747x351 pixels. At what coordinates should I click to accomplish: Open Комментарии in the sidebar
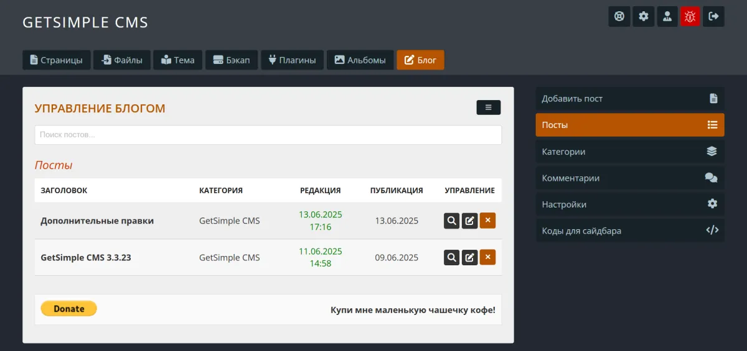[x=630, y=178]
